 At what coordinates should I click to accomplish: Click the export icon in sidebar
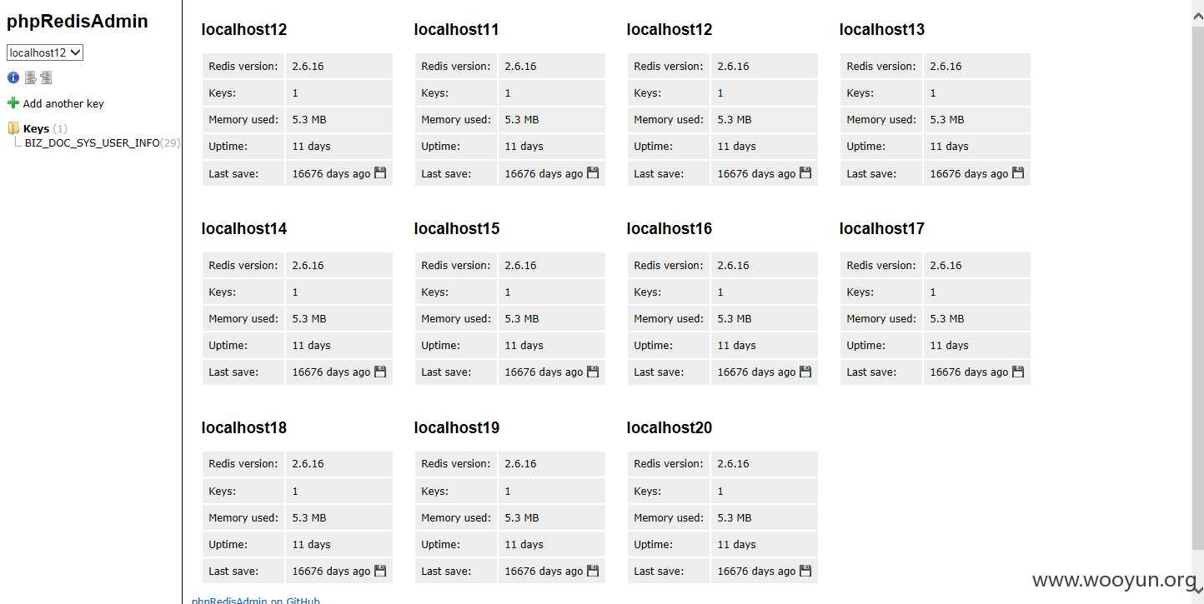coord(30,77)
